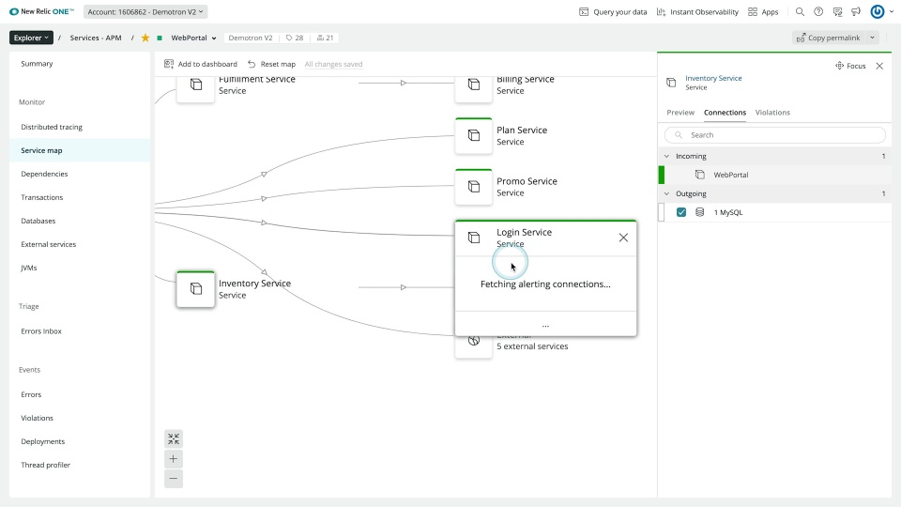Click the Focus button in side panel
Screen dimensions: 901x507
coord(850,66)
